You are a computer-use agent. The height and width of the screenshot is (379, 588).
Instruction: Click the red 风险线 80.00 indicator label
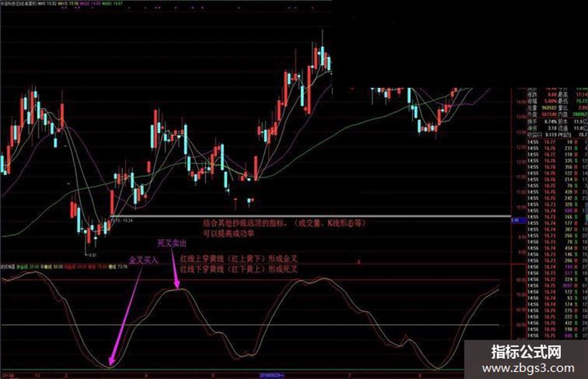[75, 267]
